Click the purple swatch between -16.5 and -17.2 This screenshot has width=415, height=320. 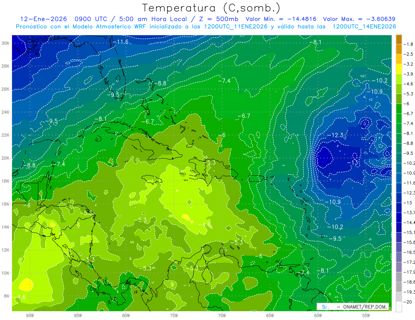[x=399, y=257]
